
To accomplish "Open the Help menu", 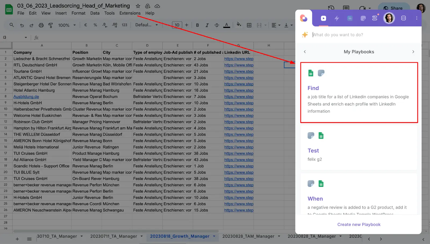I will coord(150,13).
